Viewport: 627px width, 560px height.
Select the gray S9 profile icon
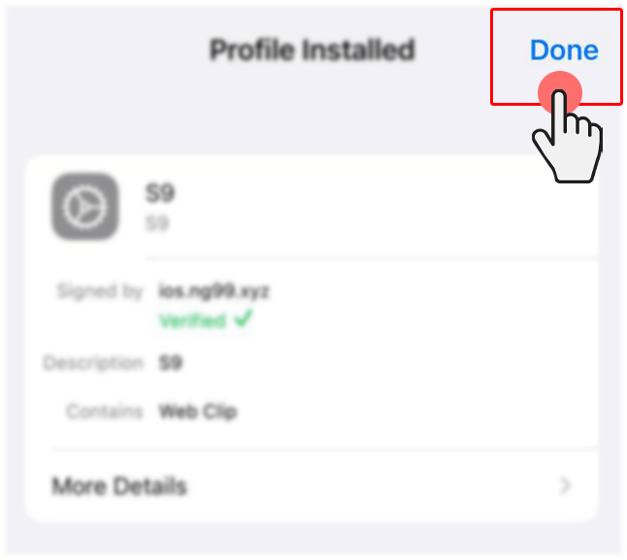84,207
